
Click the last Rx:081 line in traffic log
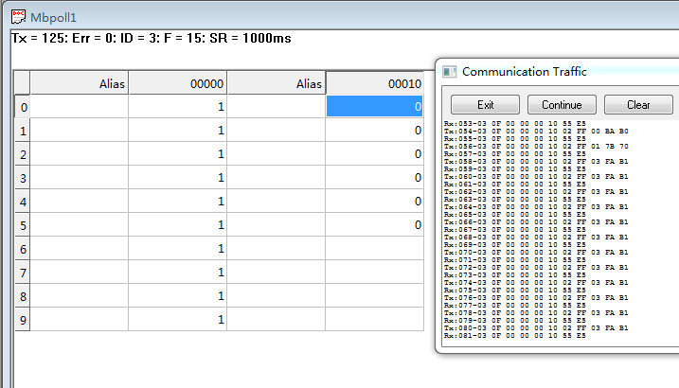pyautogui.click(x=514, y=336)
